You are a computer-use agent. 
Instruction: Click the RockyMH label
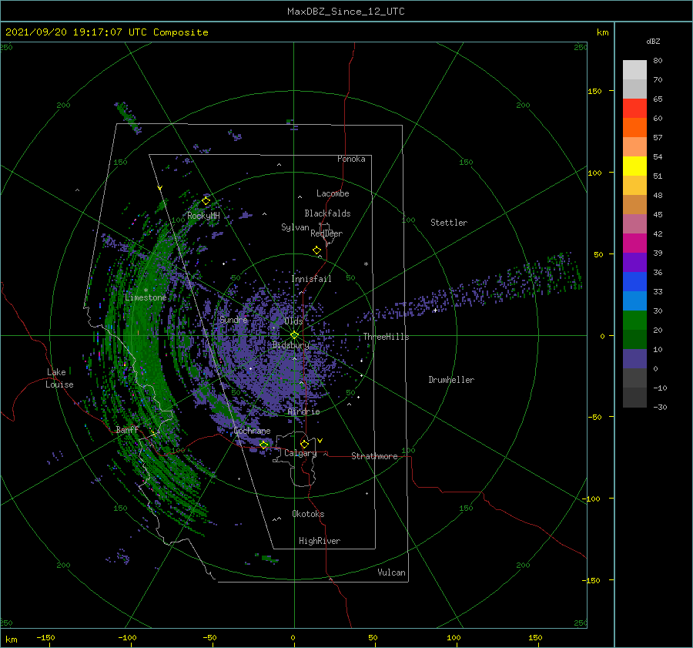coord(203,216)
